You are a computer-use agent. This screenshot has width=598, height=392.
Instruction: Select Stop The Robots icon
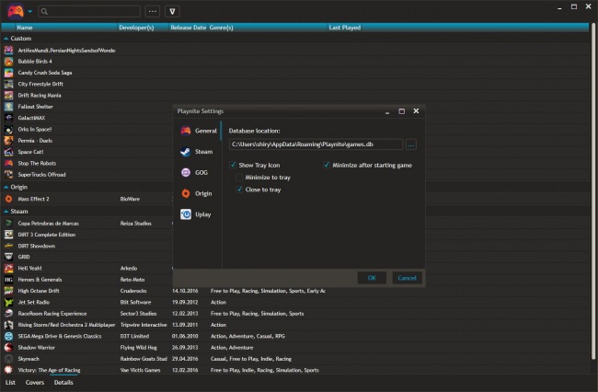coord(8,163)
